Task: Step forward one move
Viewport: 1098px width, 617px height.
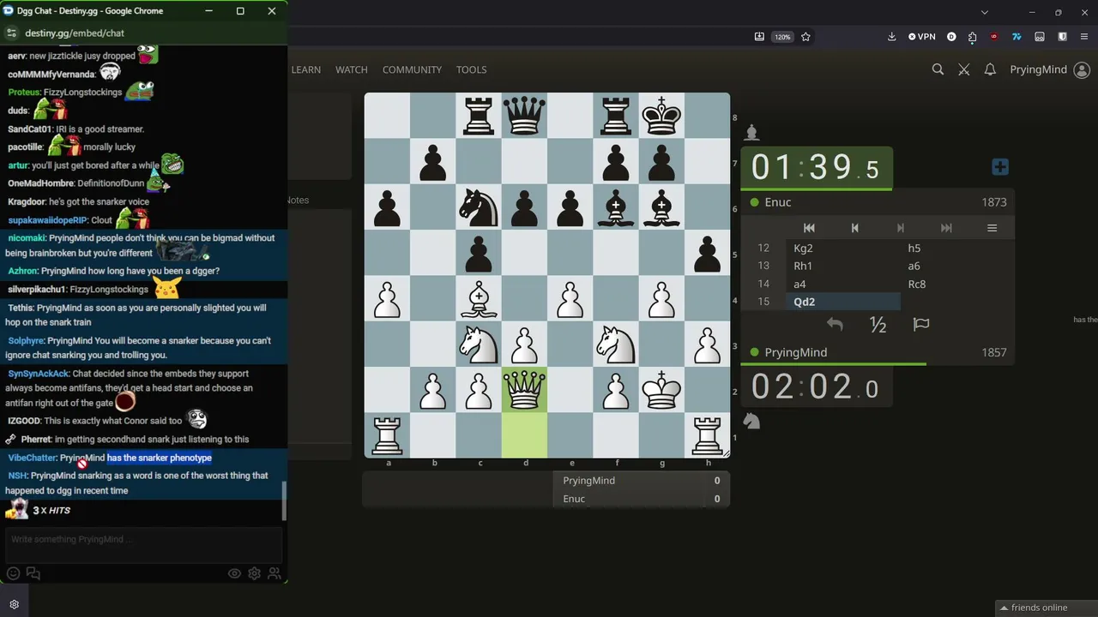Action: tap(900, 228)
